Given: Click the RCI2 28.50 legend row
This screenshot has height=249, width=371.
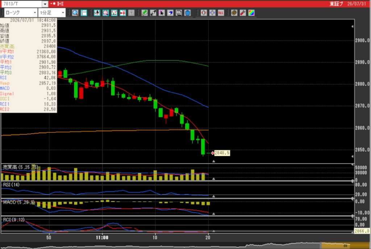Looking at the screenshot, I should 28,109.
